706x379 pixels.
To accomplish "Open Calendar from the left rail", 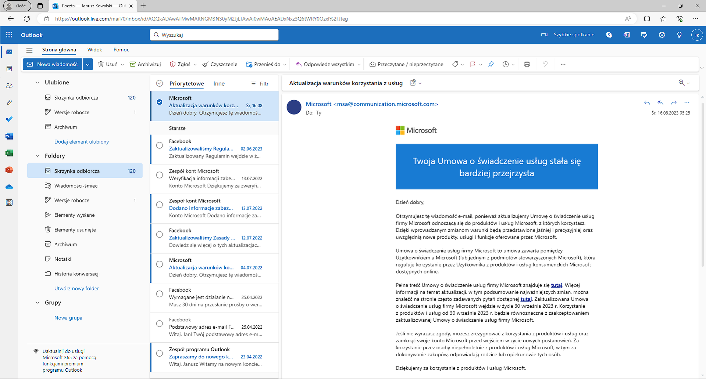I will 9,69.
